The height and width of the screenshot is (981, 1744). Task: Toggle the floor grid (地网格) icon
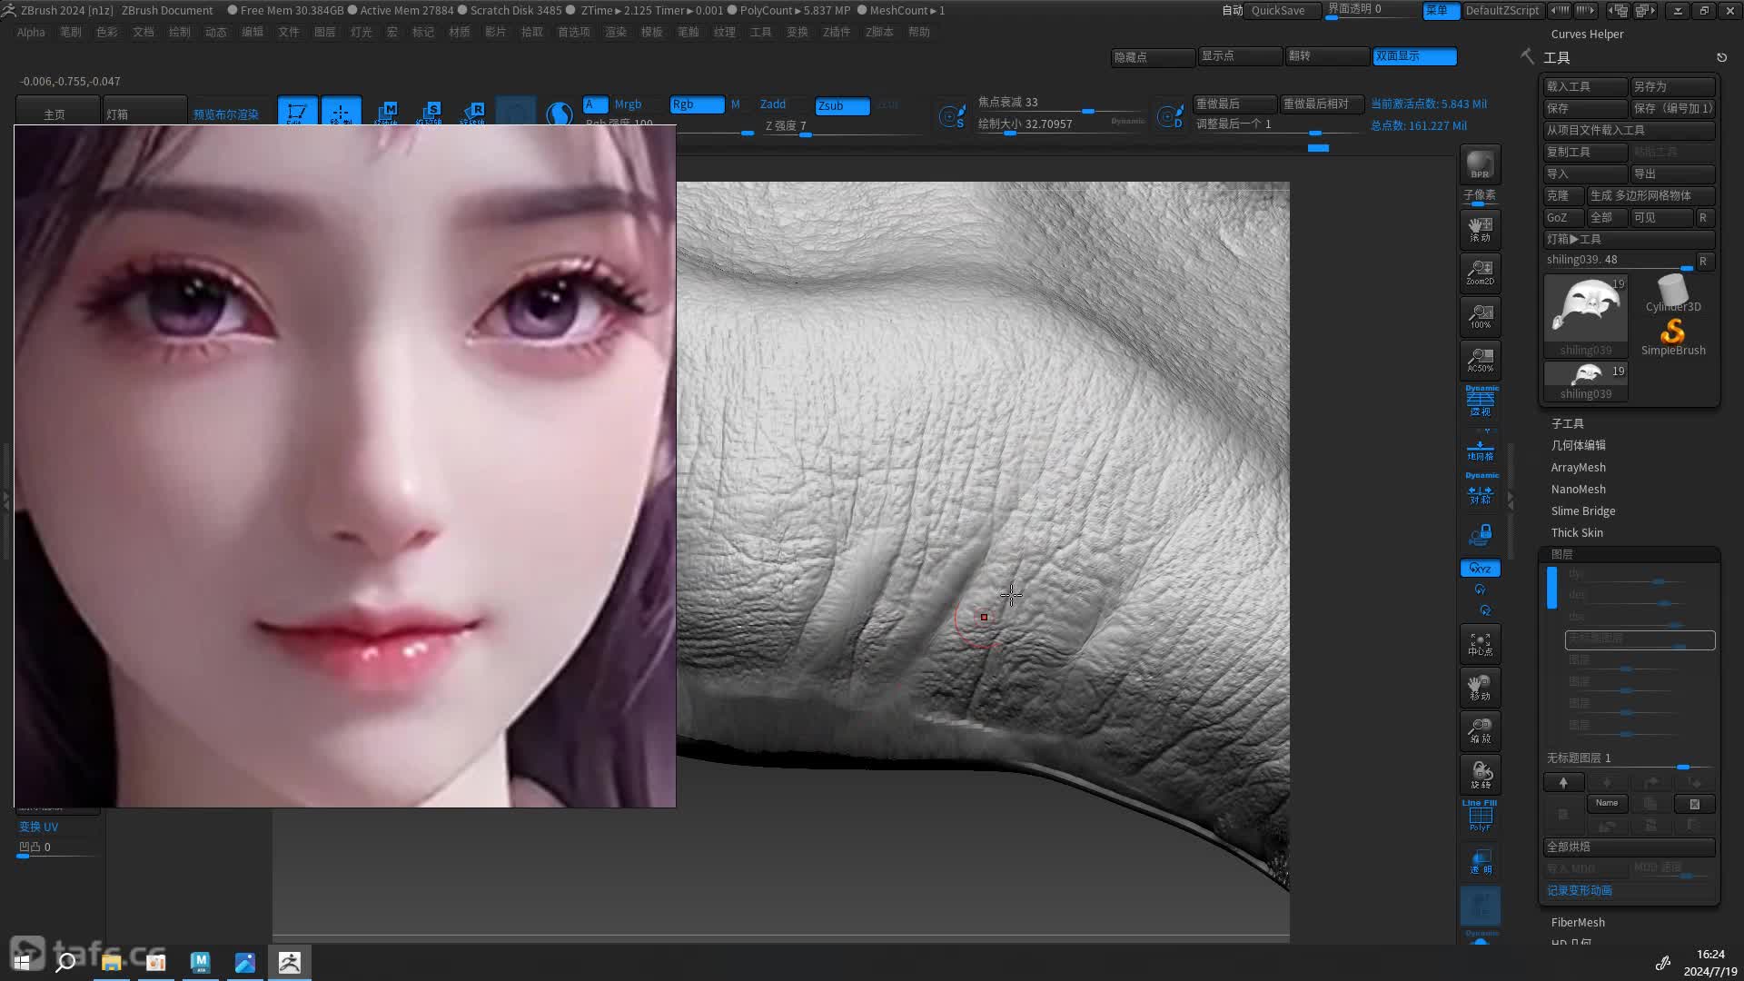click(1480, 450)
